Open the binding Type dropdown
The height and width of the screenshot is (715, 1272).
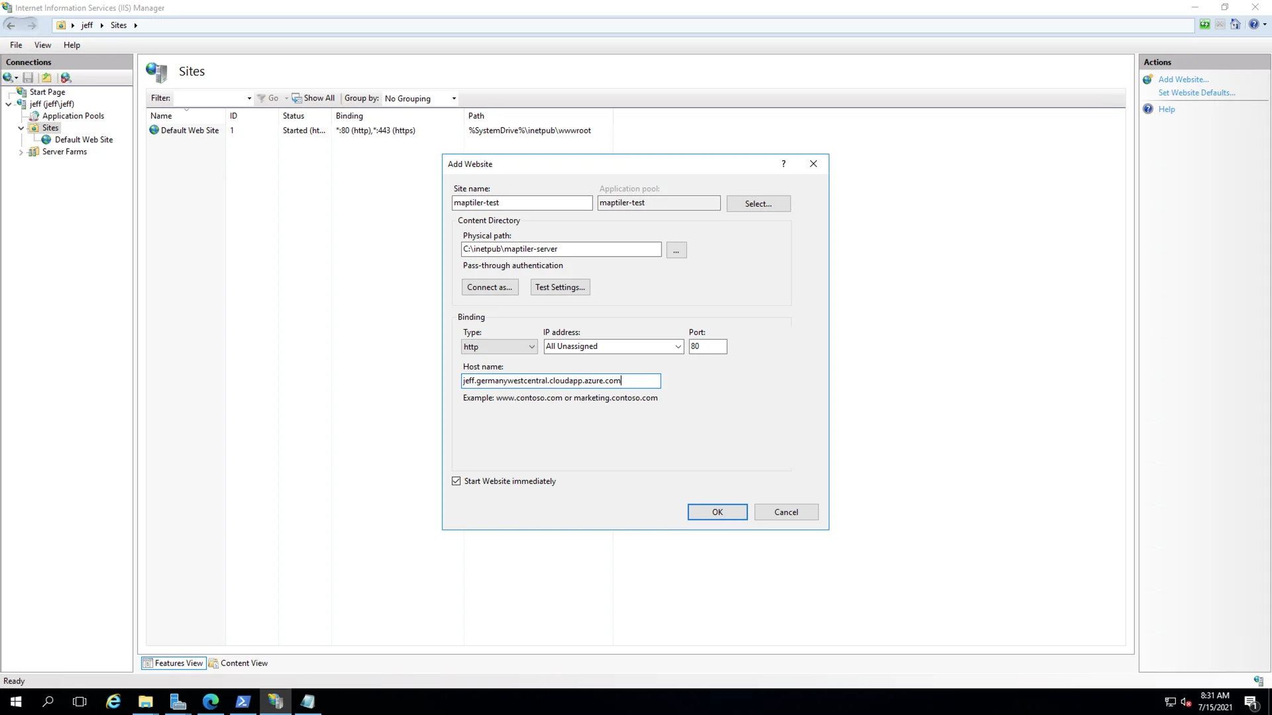click(500, 347)
